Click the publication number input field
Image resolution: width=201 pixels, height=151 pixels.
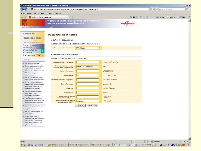pos(88,71)
